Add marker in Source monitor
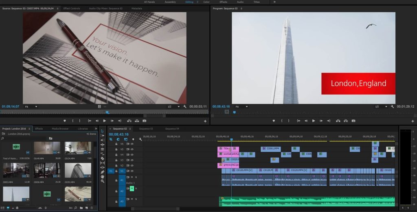Screen dimensions: 417x212 pyautogui.click(x=65, y=121)
